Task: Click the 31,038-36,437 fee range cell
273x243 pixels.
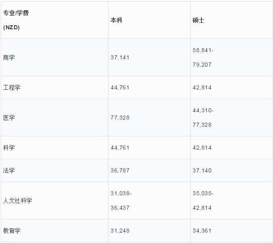Action: (x=121, y=200)
